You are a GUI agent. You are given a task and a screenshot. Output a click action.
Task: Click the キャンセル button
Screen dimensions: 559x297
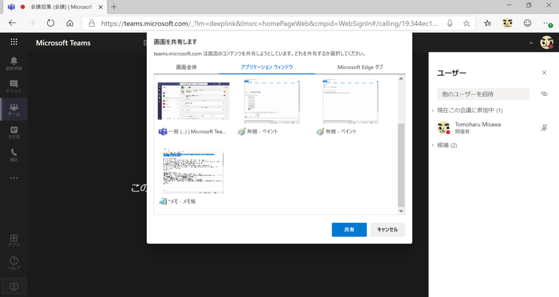(388, 229)
